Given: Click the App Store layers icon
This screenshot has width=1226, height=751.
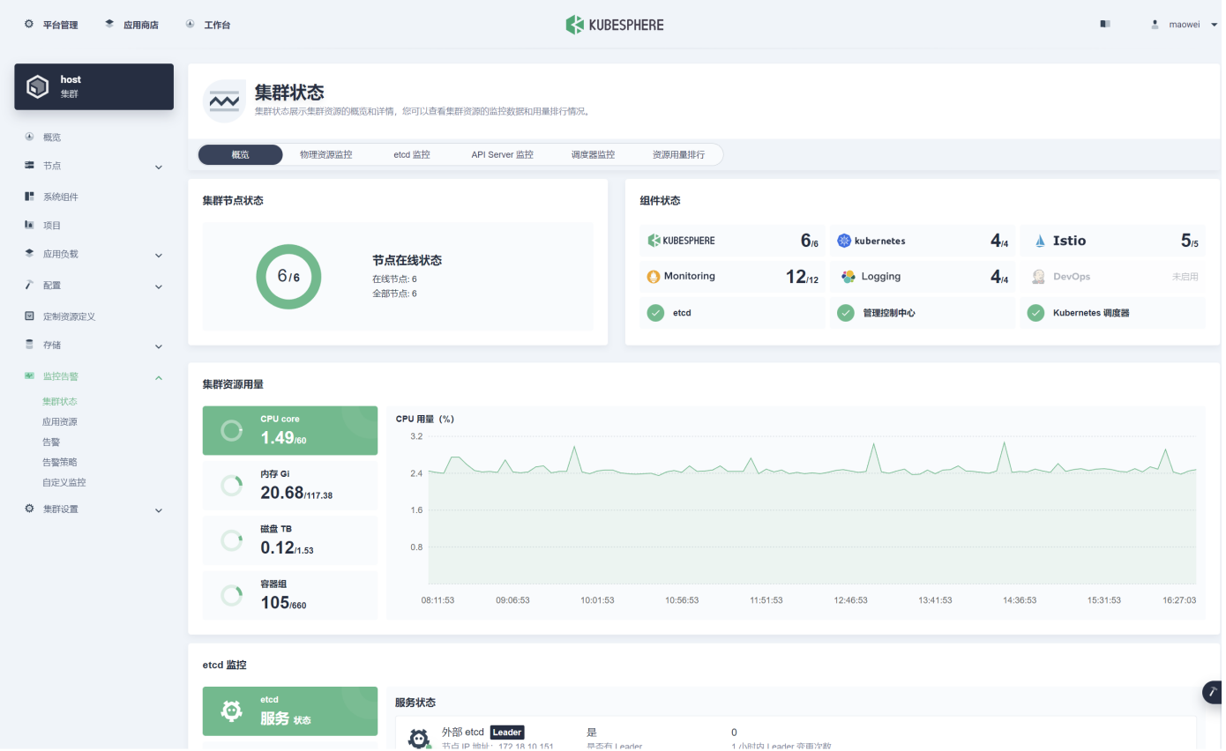Looking at the screenshot, I should 109,24.
